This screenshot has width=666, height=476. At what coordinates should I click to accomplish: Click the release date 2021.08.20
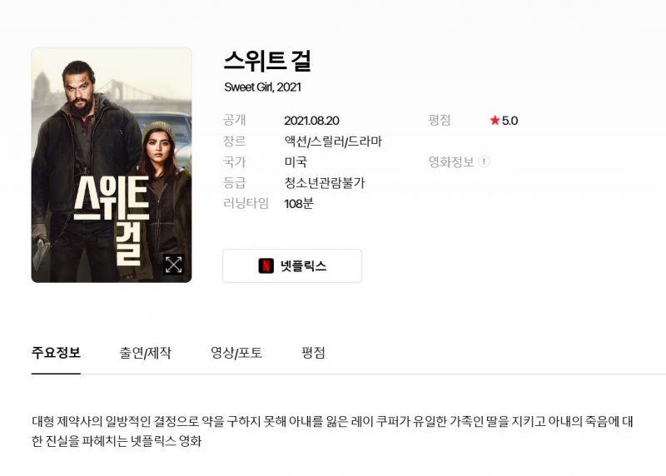[311, 121]
